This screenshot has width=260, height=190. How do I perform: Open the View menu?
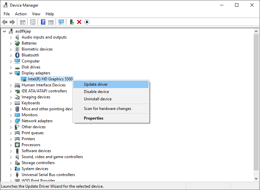[36, 14]
